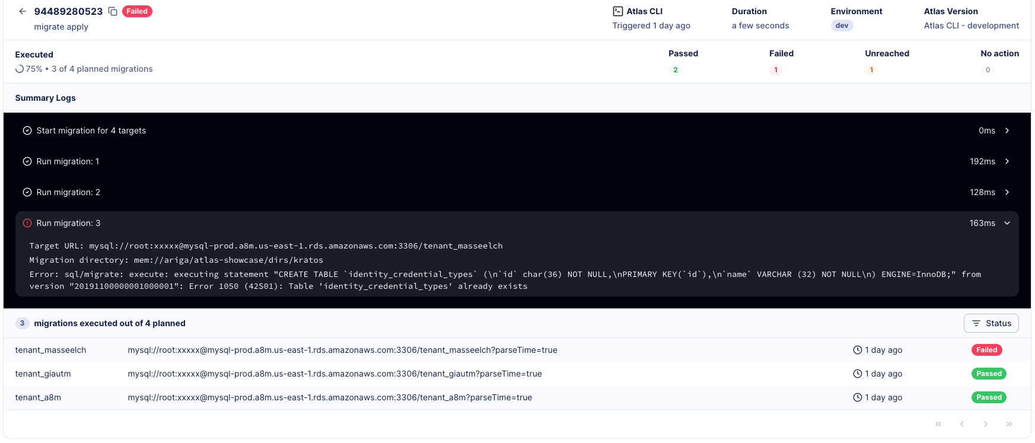
Task: Click check icon beside Run migration: 1
Action: click(27, 161)
